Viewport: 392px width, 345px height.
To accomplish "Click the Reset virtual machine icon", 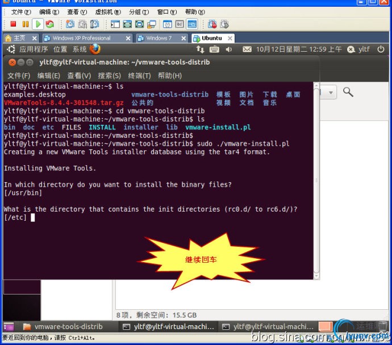I will coord(50,24).
